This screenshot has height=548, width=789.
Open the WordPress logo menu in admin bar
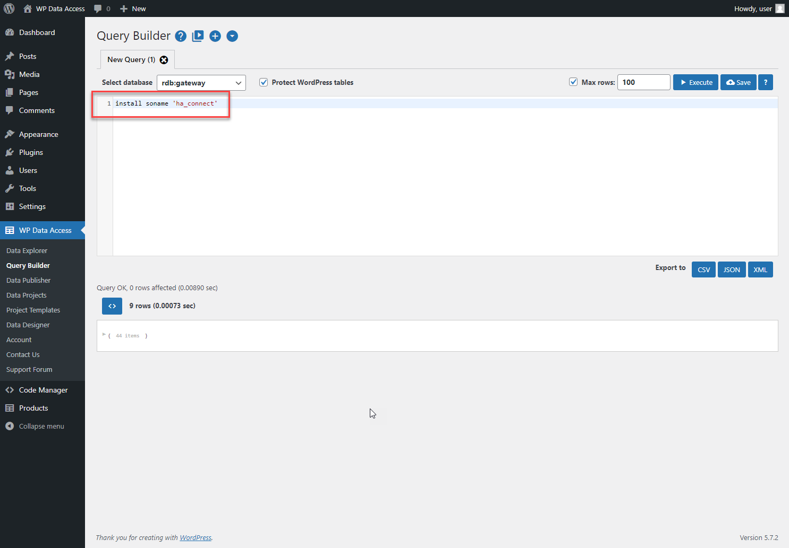(9, 8)
